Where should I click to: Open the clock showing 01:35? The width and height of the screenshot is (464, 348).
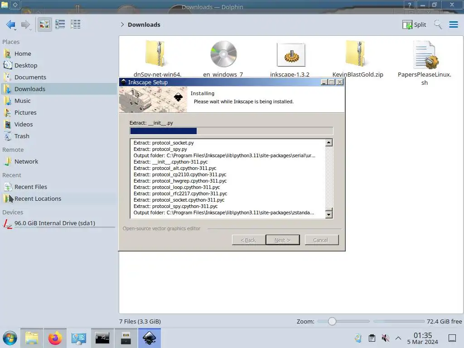coord(423,338)
